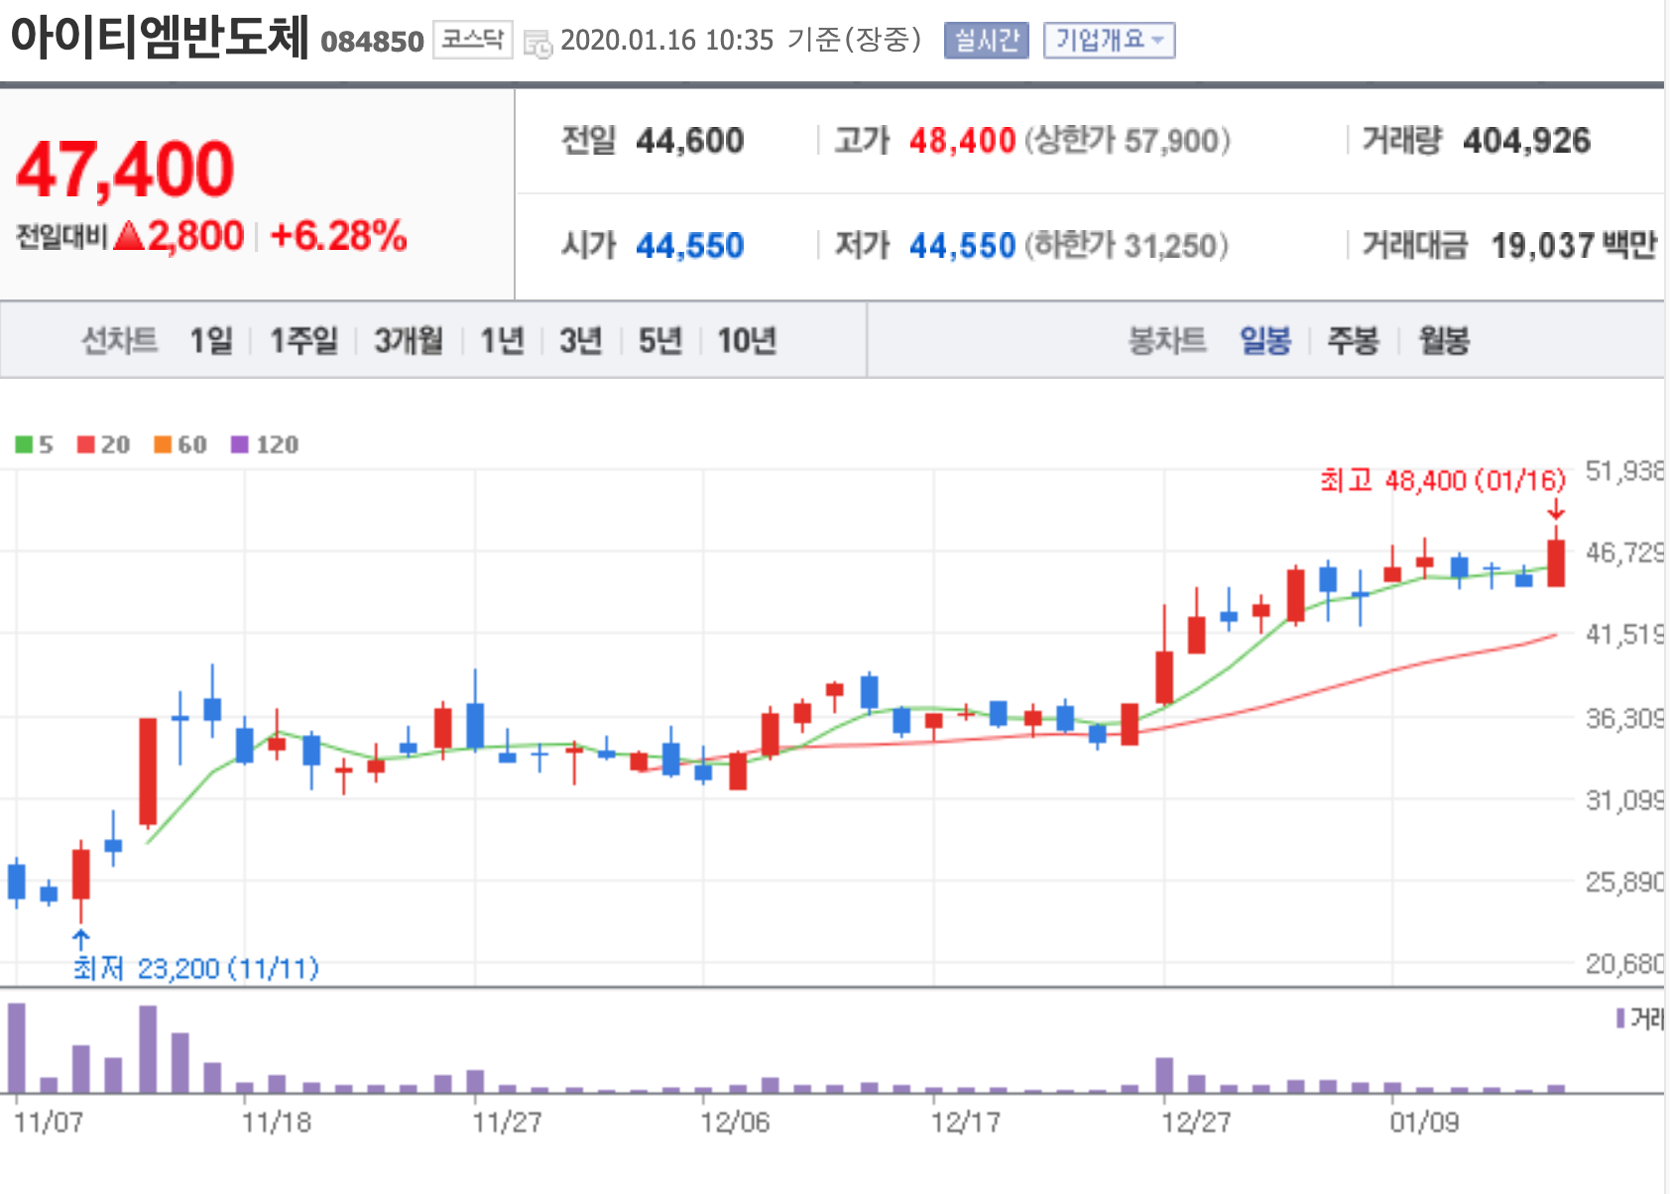This screenshot has height=1194, width=1670.
Task: Switch to 월봉 monthly candle chart
Action: click(1444, 340)
